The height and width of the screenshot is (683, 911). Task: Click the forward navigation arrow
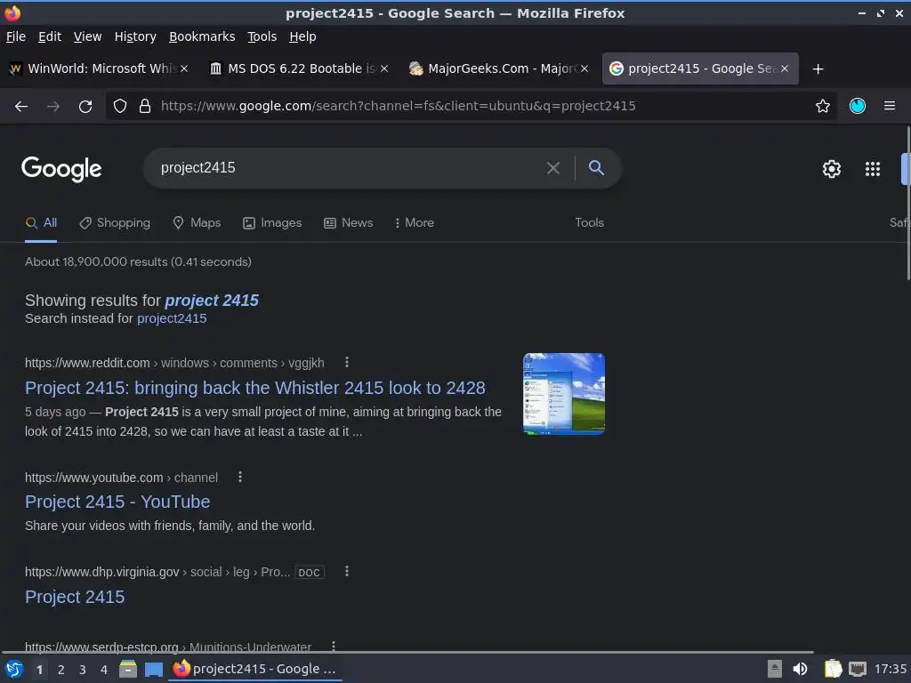[x=53, y=107]
